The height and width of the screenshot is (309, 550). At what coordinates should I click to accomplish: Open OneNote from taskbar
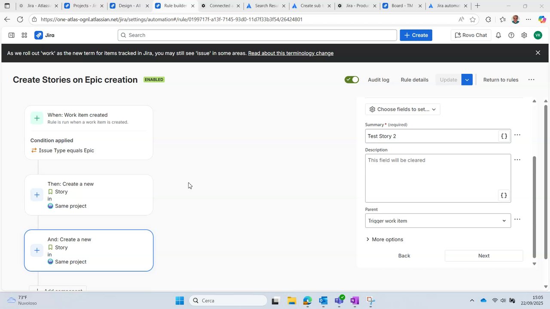pyautogui.click(x=354, y=300)
